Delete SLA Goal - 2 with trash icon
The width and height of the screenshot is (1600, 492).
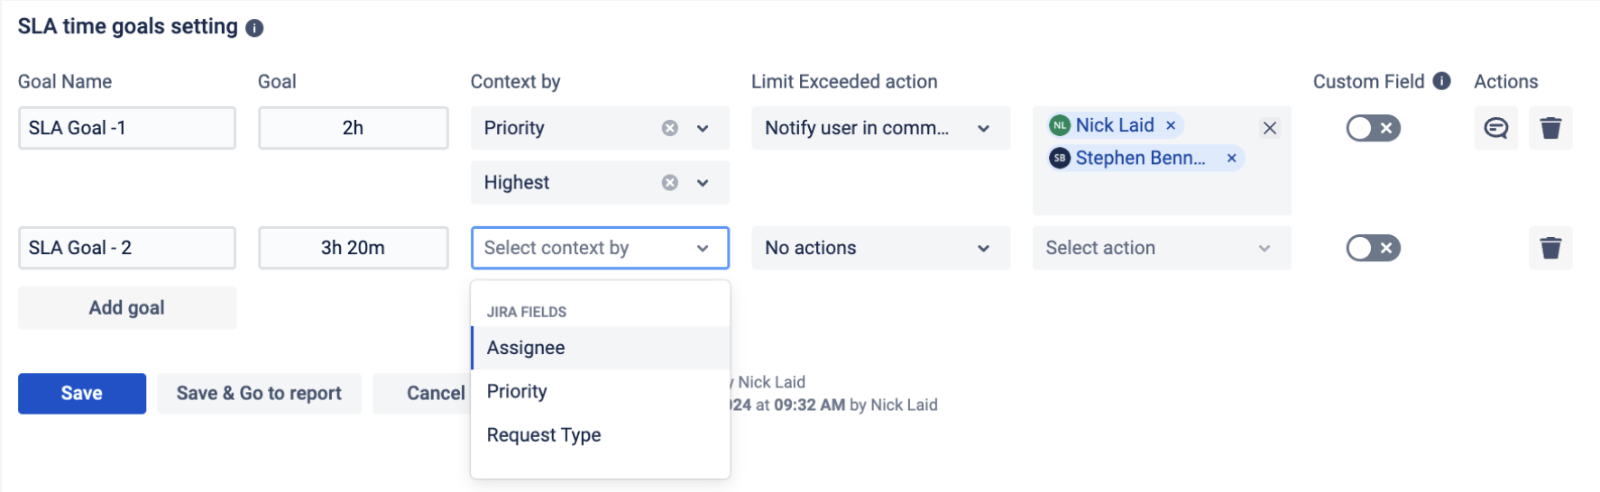coord(1550,248)
